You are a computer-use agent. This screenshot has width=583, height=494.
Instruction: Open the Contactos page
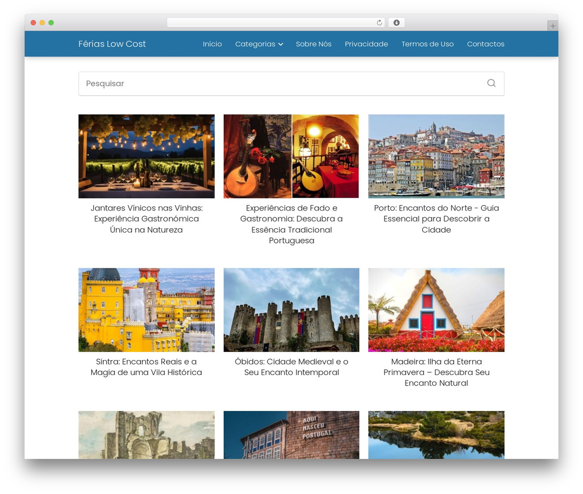pos(486,44)
